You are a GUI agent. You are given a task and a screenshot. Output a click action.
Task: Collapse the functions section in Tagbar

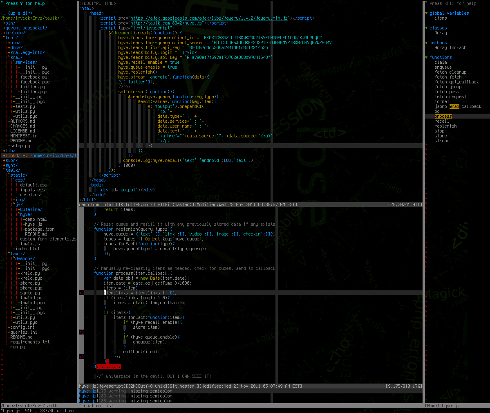pyautogui.click(x=426, y=58)
